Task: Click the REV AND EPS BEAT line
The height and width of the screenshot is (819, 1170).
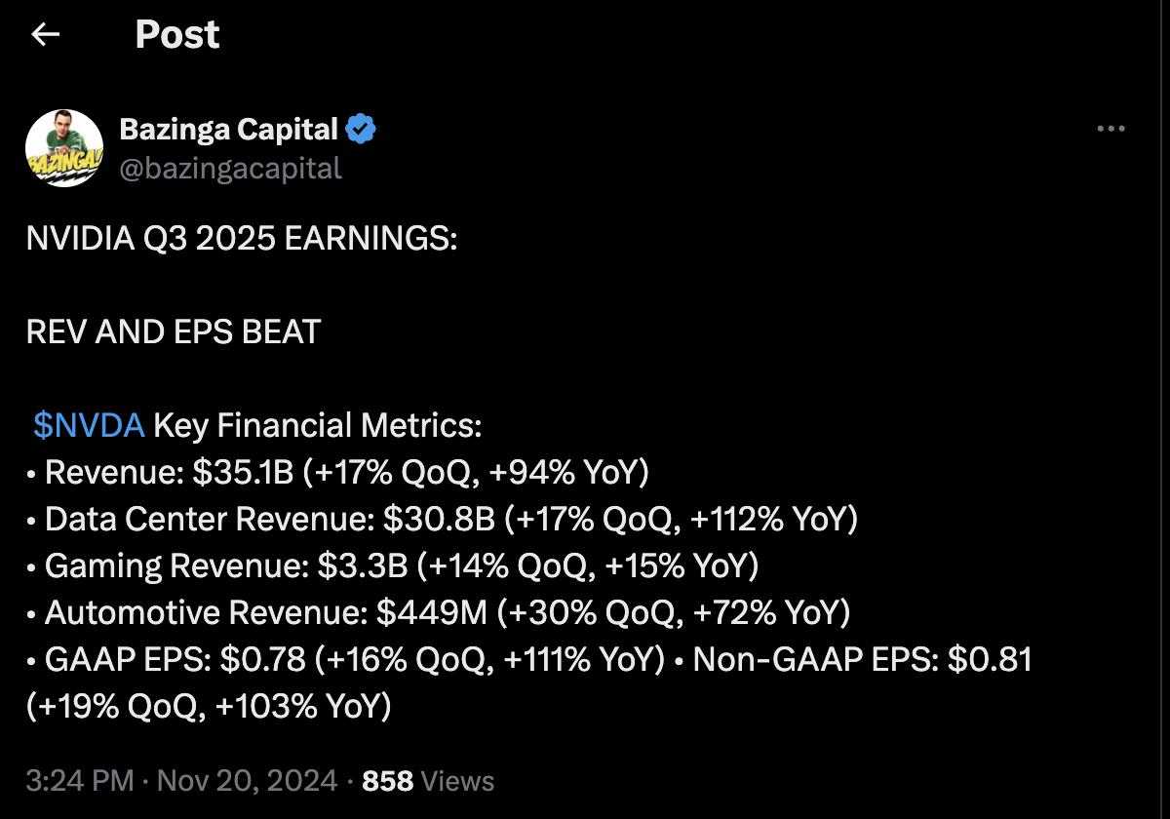Action: pos(174,331)
